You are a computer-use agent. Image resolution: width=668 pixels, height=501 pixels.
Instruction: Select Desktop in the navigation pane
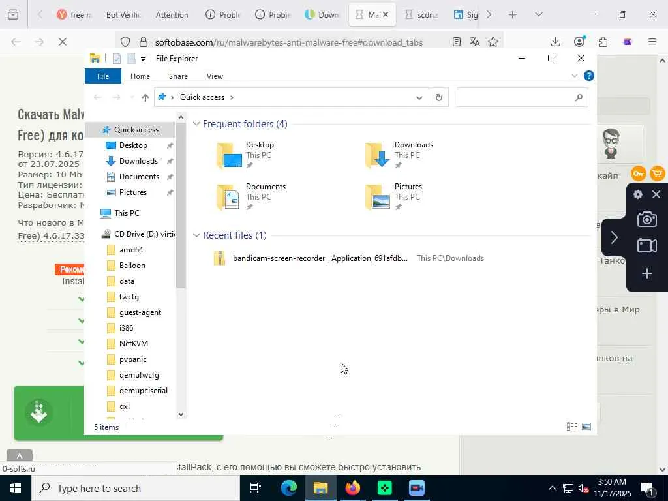coord(133,145)
